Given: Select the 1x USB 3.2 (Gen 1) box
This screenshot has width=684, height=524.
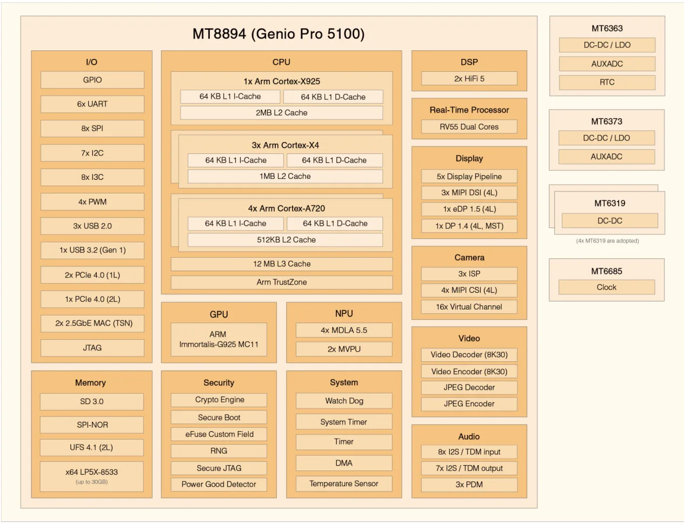Looking at the screenshot, I should pyautogui.click(x=92, y=250).
